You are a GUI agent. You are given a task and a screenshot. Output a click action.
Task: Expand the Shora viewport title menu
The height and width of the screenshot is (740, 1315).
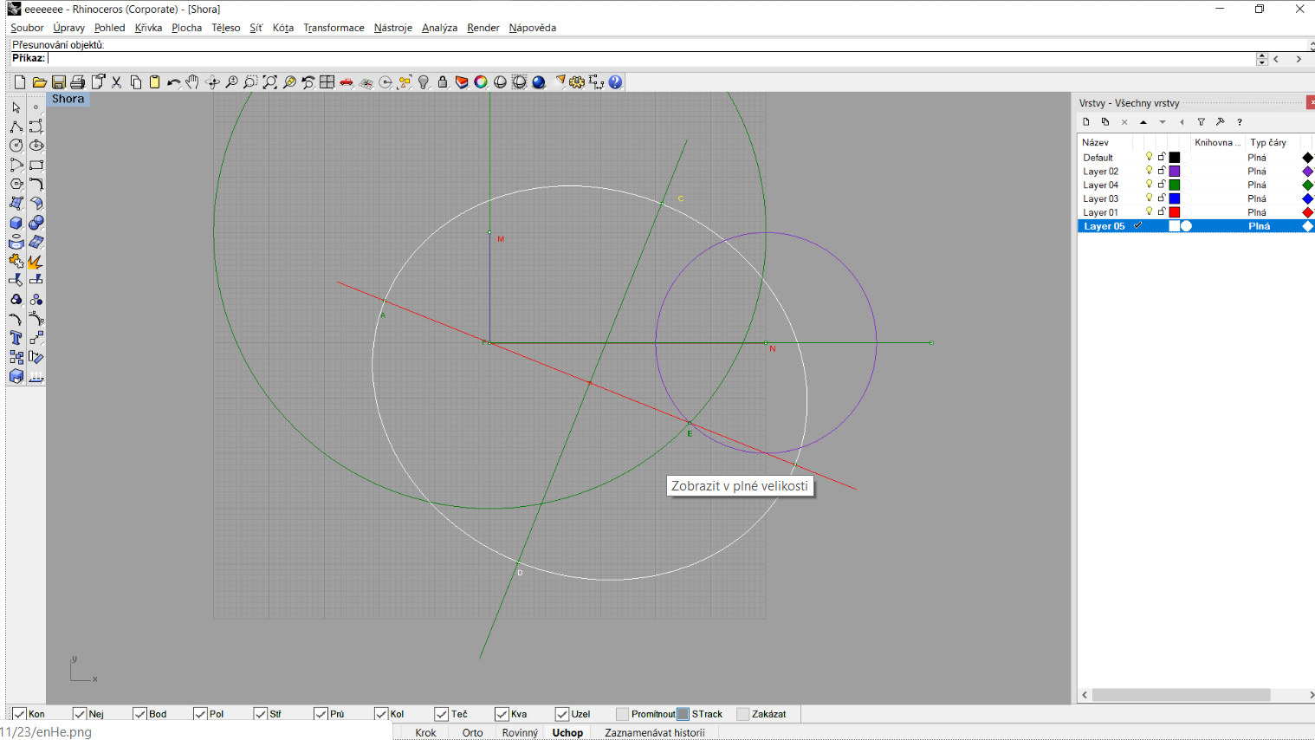[68, 99]
